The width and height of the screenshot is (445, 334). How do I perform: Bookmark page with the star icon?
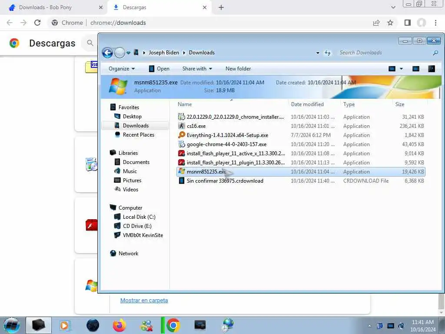click(390, 23)
